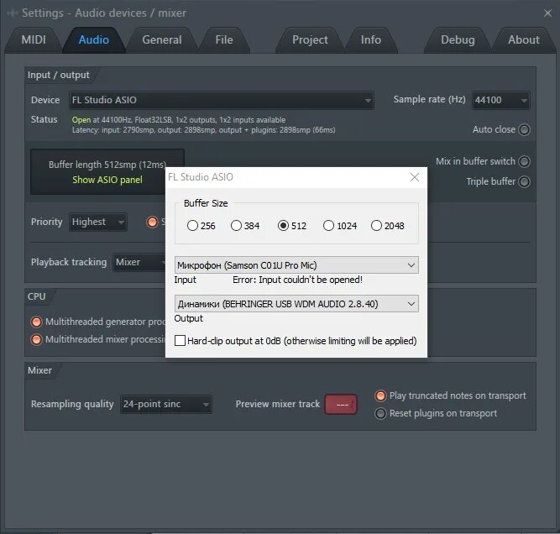Close the FL Studio ASIO dialog
Screen dimensions: 560x534
415,177
